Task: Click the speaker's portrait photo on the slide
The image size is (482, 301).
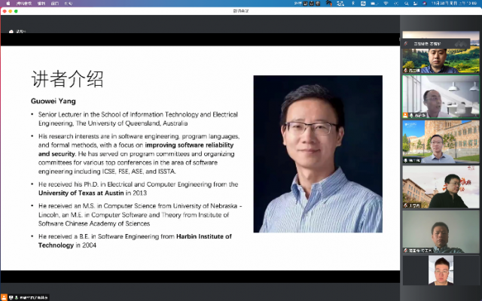Action: [x=318, y=154]
